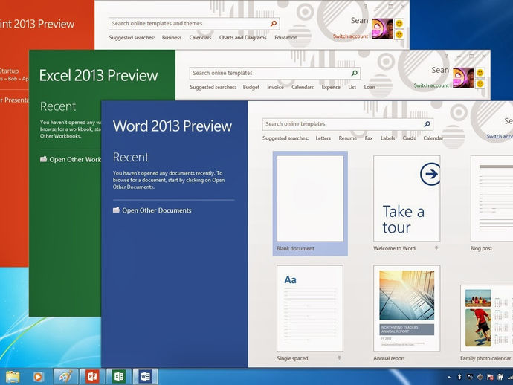Select Loan suggested search in Excel
Screen dimensions: 513x385
click(370, 87)
